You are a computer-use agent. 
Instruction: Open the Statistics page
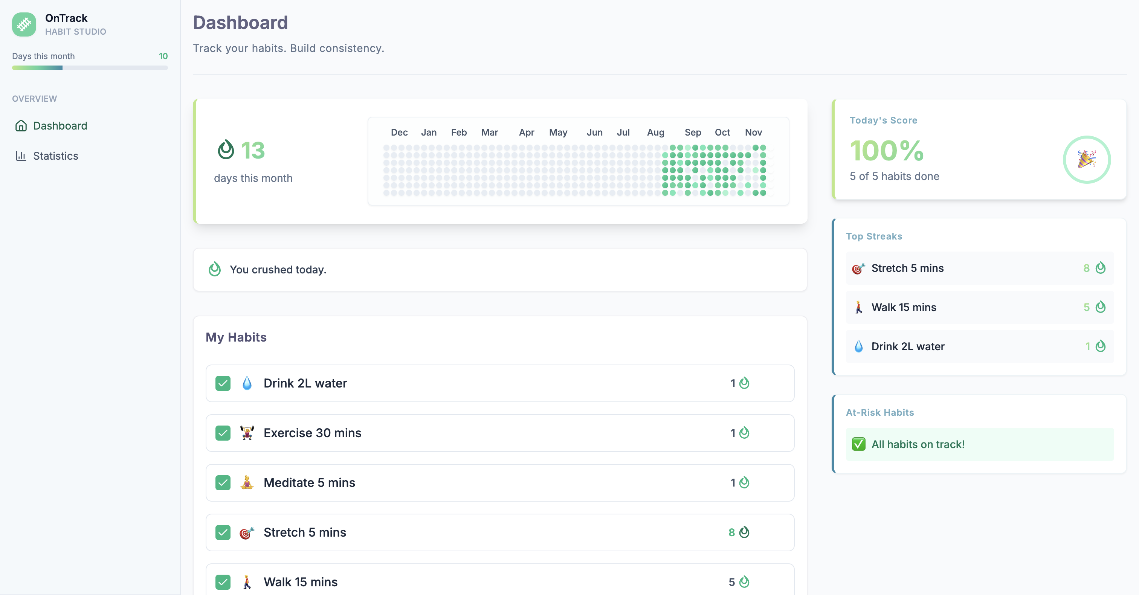pos(56,156)
